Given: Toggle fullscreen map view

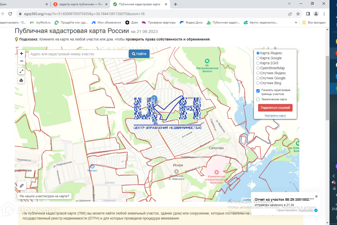Looking at the screenshot, I should (21, 71).
